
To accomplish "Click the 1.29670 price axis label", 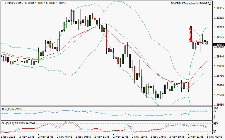I will pyautogui.click(x=219, y=85).
